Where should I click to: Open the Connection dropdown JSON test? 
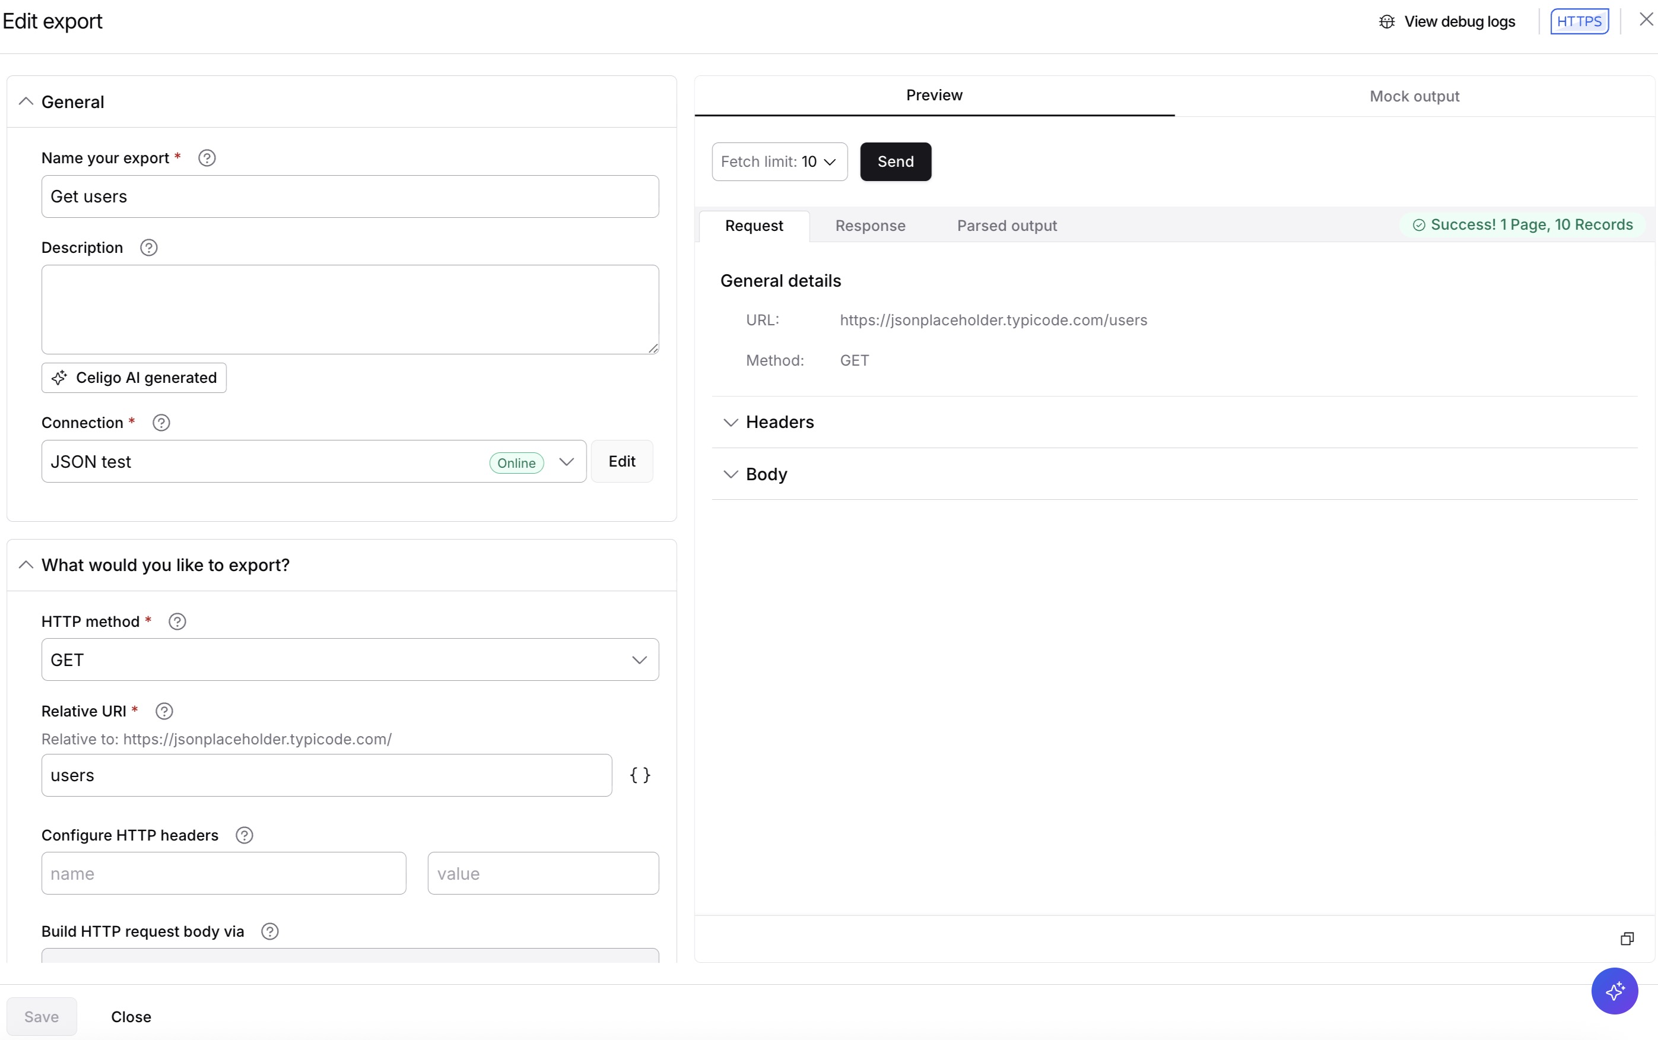(x=314, y=462)
